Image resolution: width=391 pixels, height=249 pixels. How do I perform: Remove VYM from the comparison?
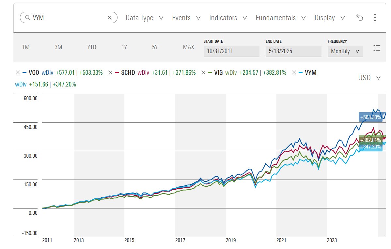click(294, 72)
